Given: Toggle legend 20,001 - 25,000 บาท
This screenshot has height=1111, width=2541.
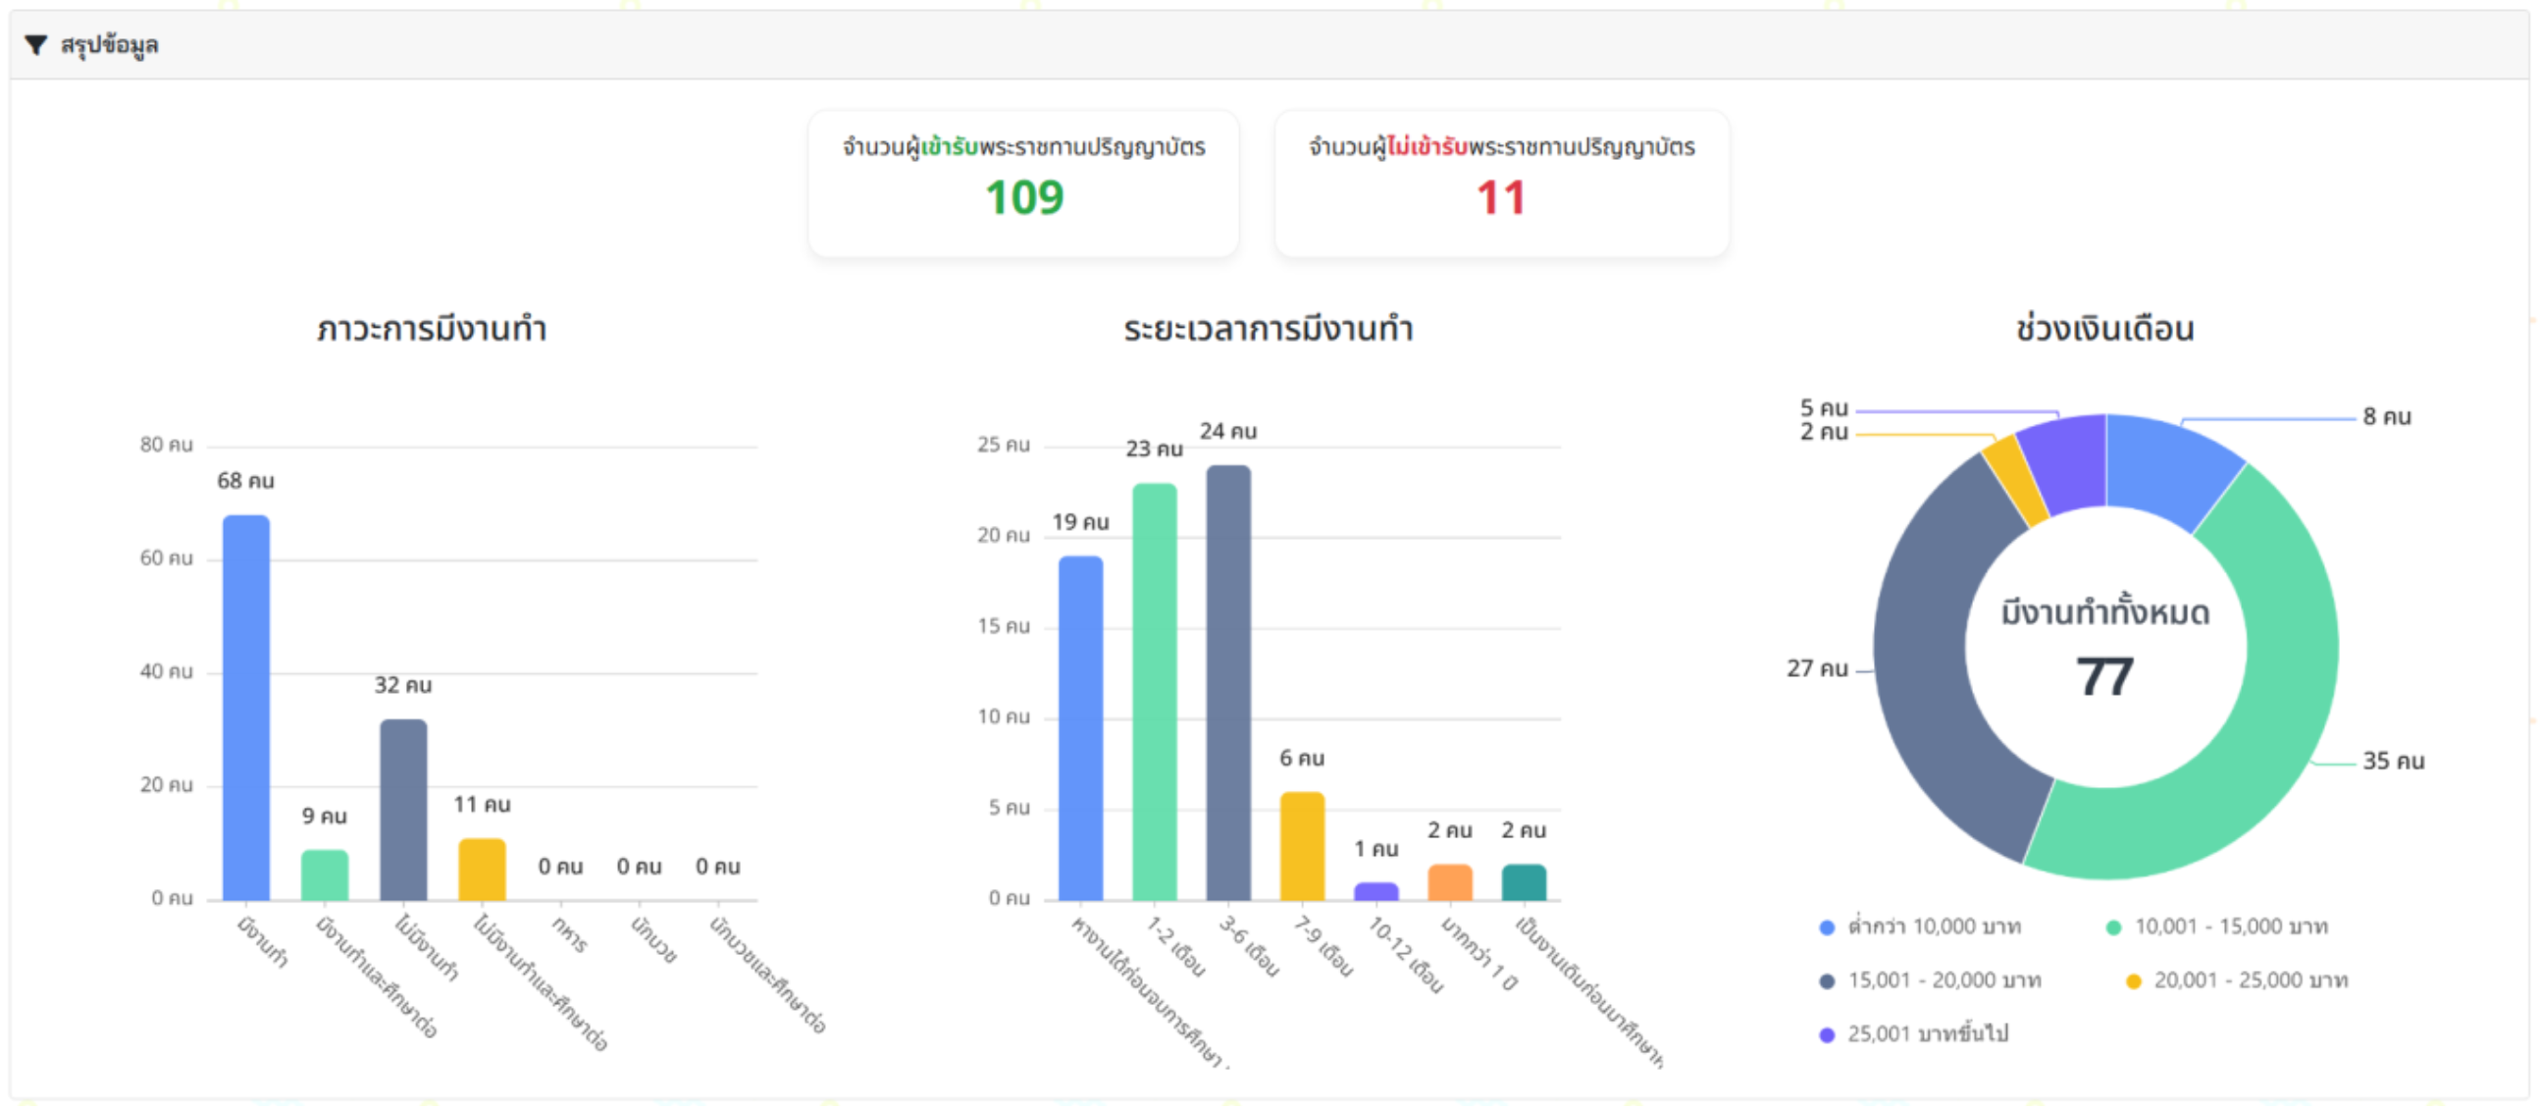Looking at the screenshot, I should click(x=2236, y=980).
